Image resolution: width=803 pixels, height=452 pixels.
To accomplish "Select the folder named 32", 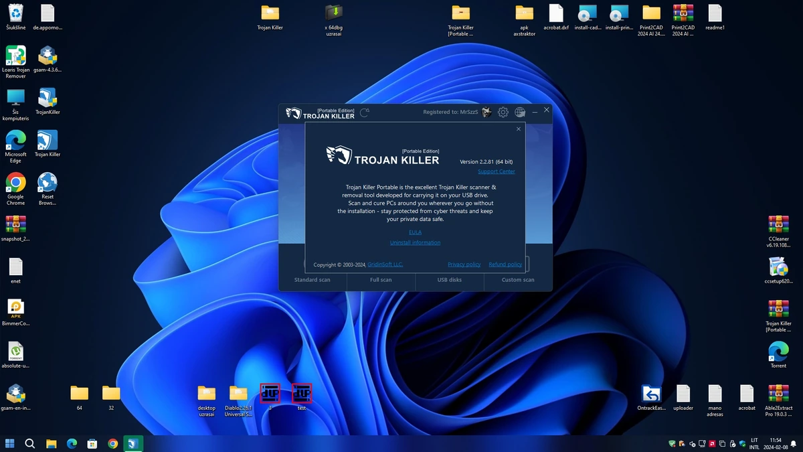I will click(111, 397).
